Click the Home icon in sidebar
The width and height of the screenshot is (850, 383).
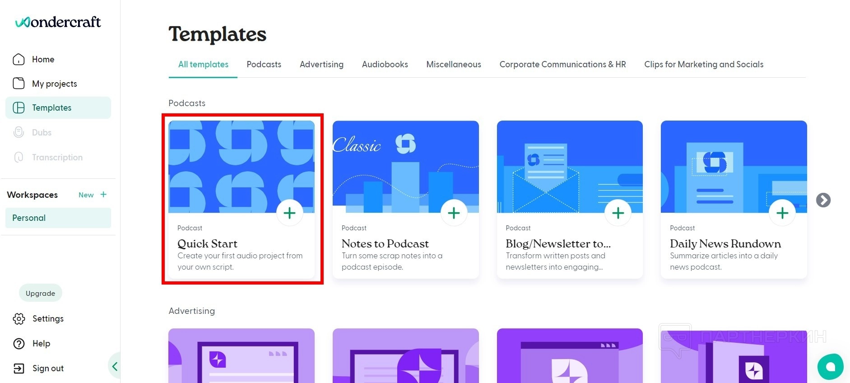coord(19,60)
